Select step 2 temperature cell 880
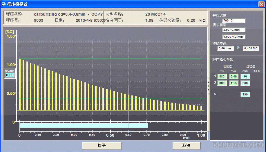Screen dimensions: 266x152 click(222, 83)
